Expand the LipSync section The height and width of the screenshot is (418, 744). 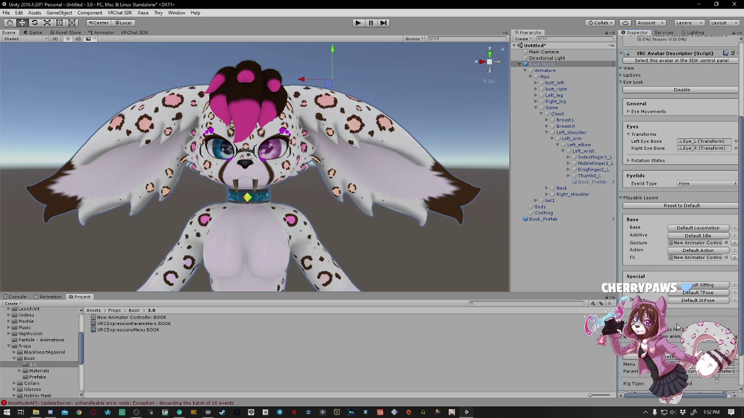[620, 75]
